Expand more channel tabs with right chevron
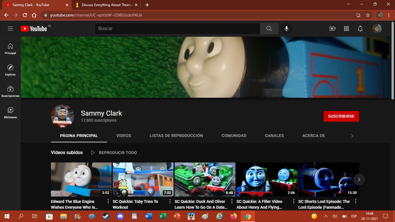395x222 pixels. click(x=352, y=136)
